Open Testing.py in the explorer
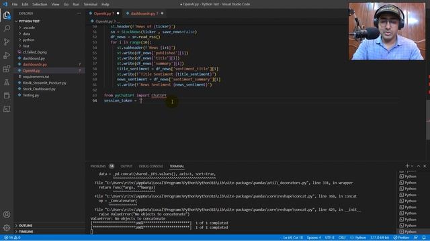430x241 pixels. click(31, 95)
